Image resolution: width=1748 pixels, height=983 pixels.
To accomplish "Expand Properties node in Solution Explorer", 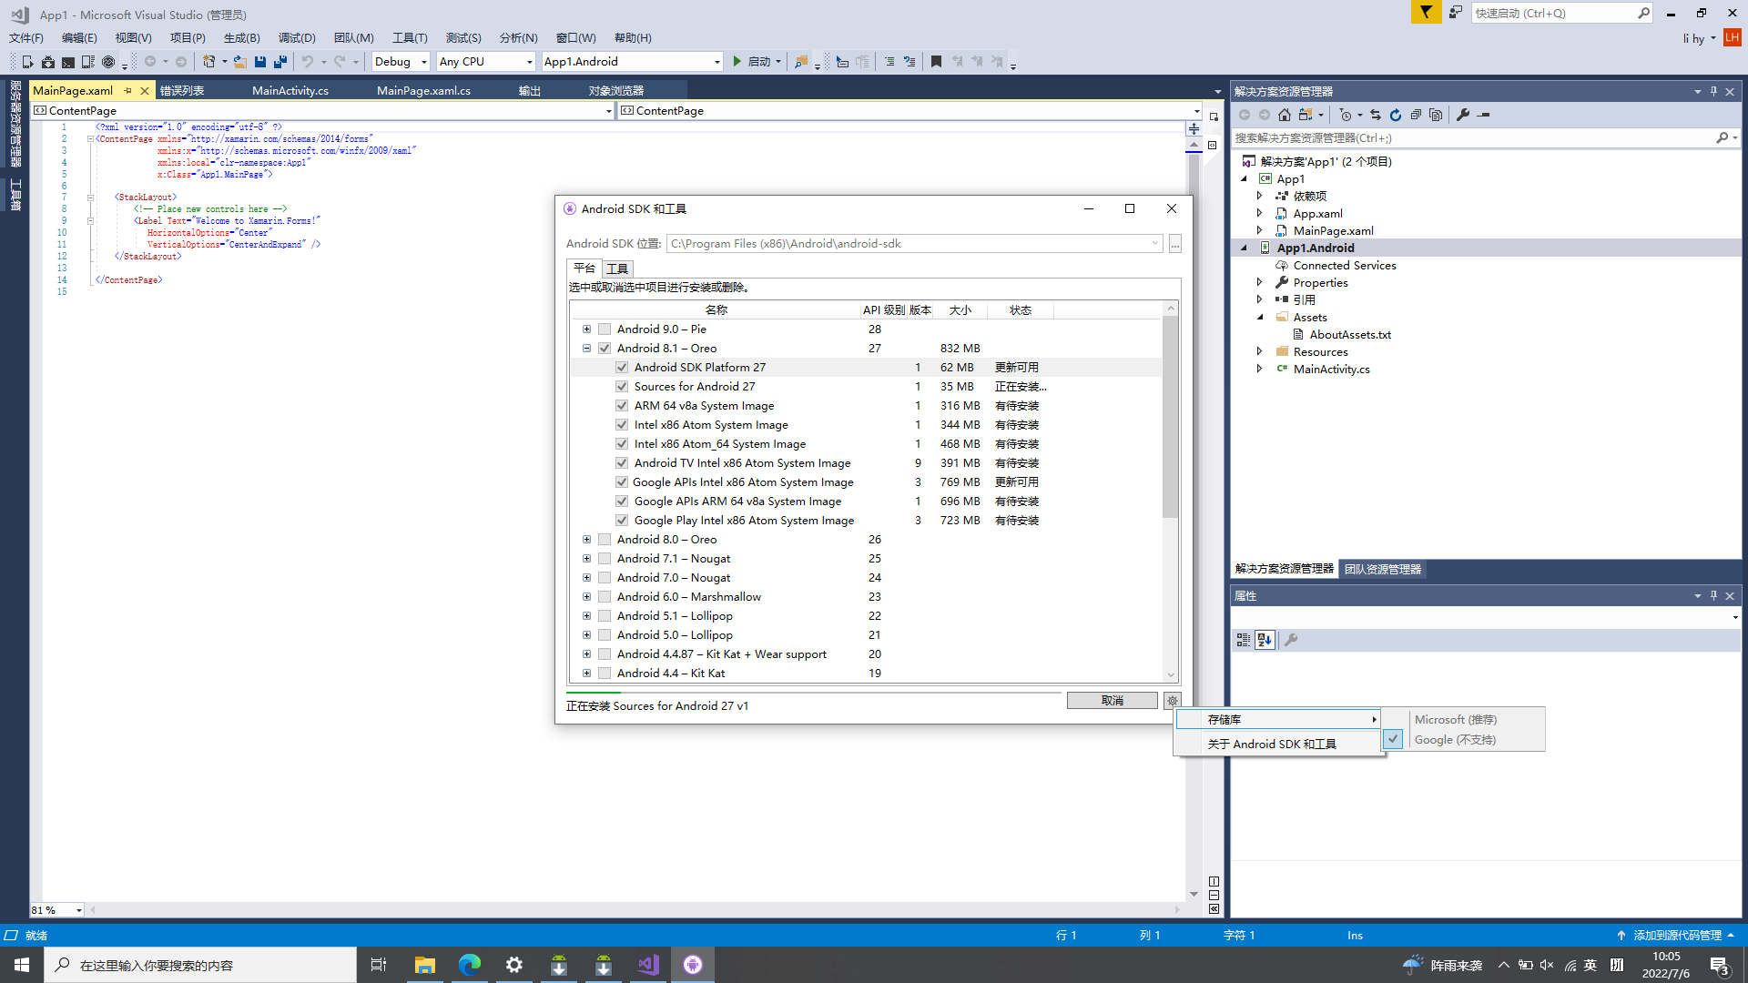I will pyautogui.click(x=1260, y=283).
